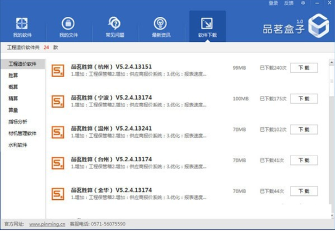The width and height of the screenshot is (335, 231).
Task: Click the 品茗胜算（宁波）software icon
Action: point(58,101)
